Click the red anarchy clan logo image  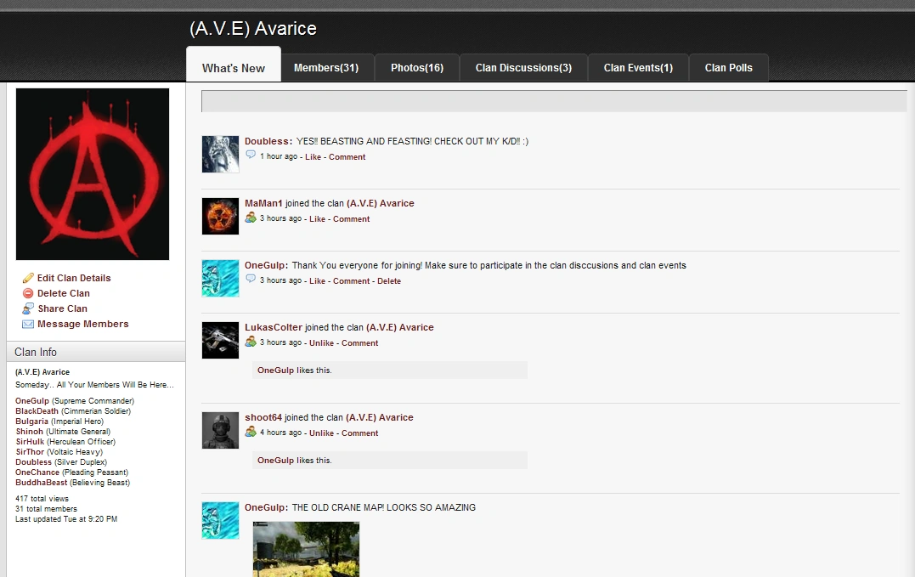point(92,173)
